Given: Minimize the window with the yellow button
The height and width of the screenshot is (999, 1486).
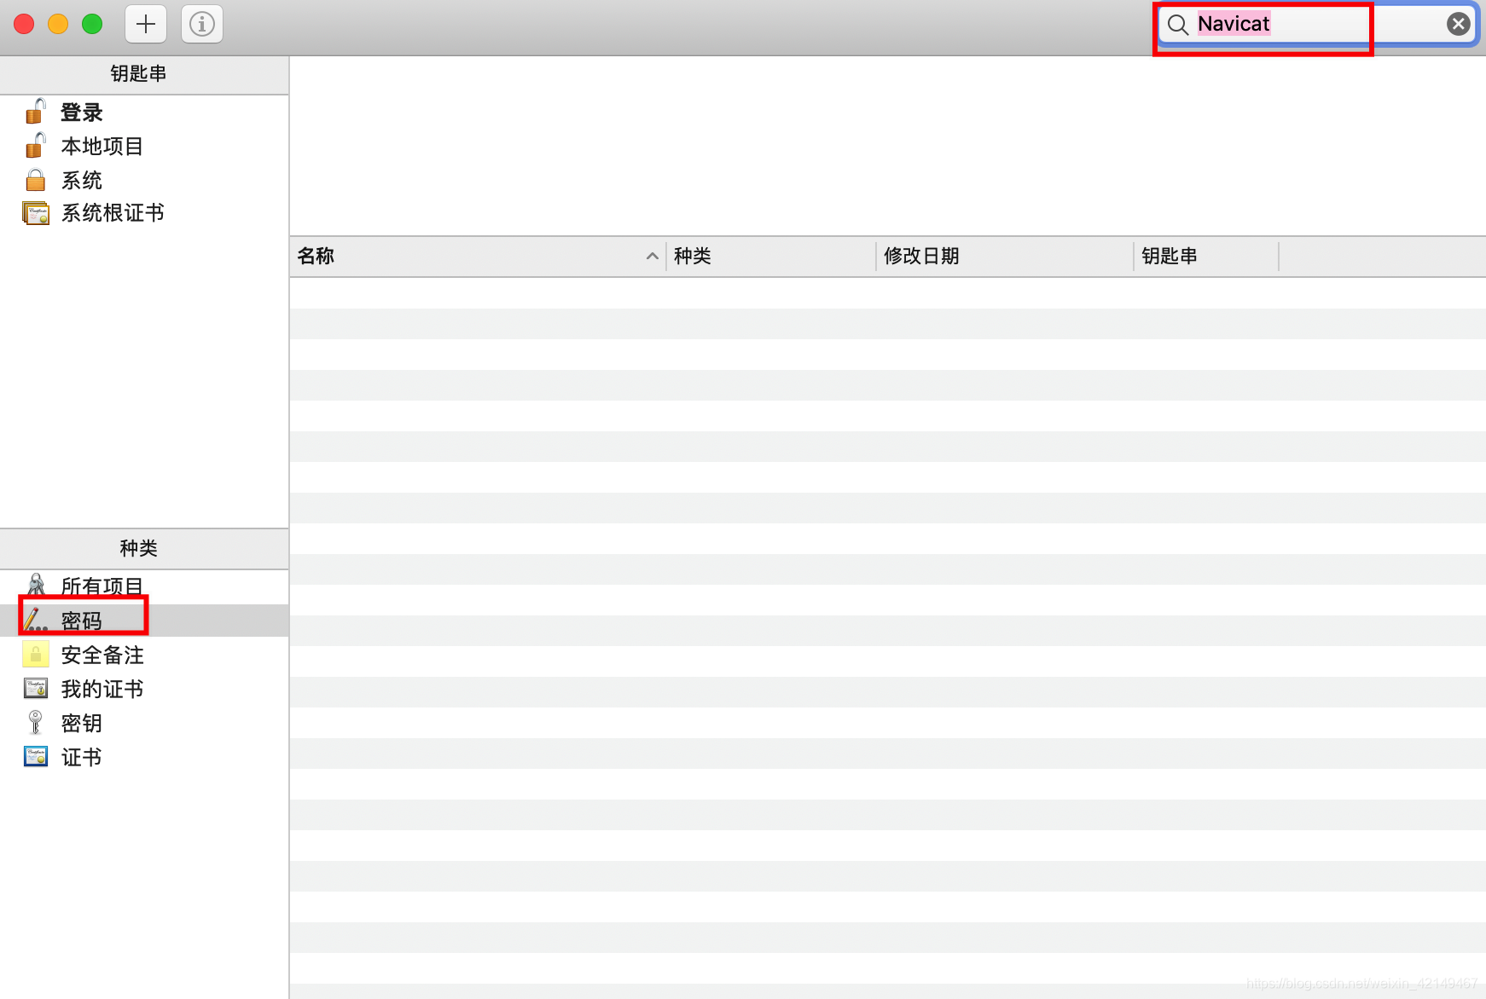Looking at the screenshot, I should [x=58, y=24].
